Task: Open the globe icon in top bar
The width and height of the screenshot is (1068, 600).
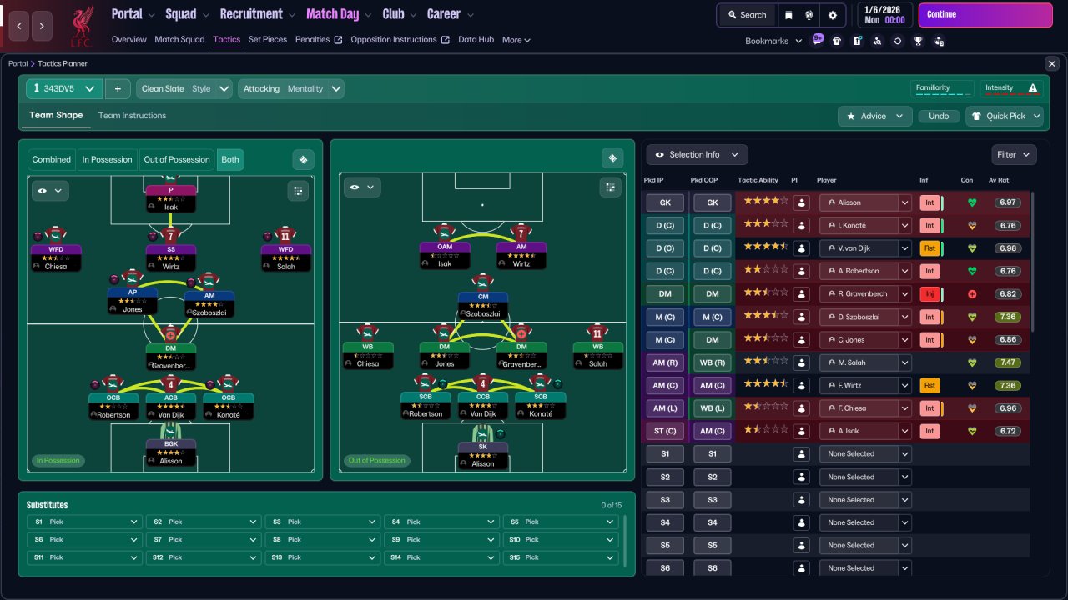Action: coord(809,15)
